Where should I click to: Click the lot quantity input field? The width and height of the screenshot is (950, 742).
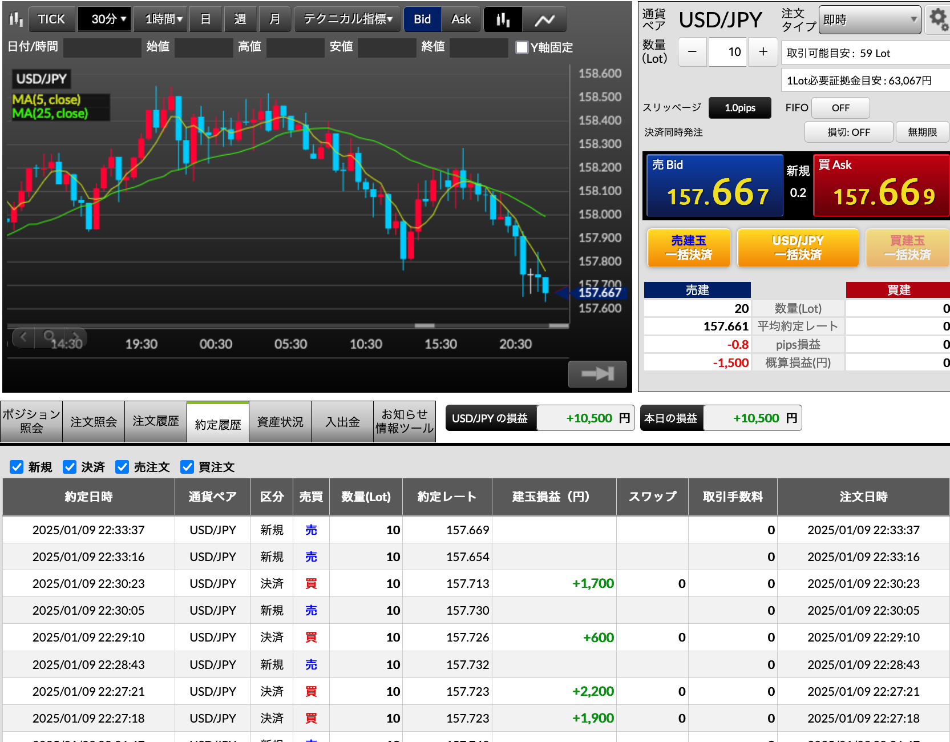click(727, 52)
